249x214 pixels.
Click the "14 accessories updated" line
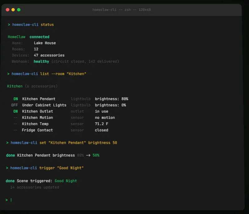tap(35, 187)
